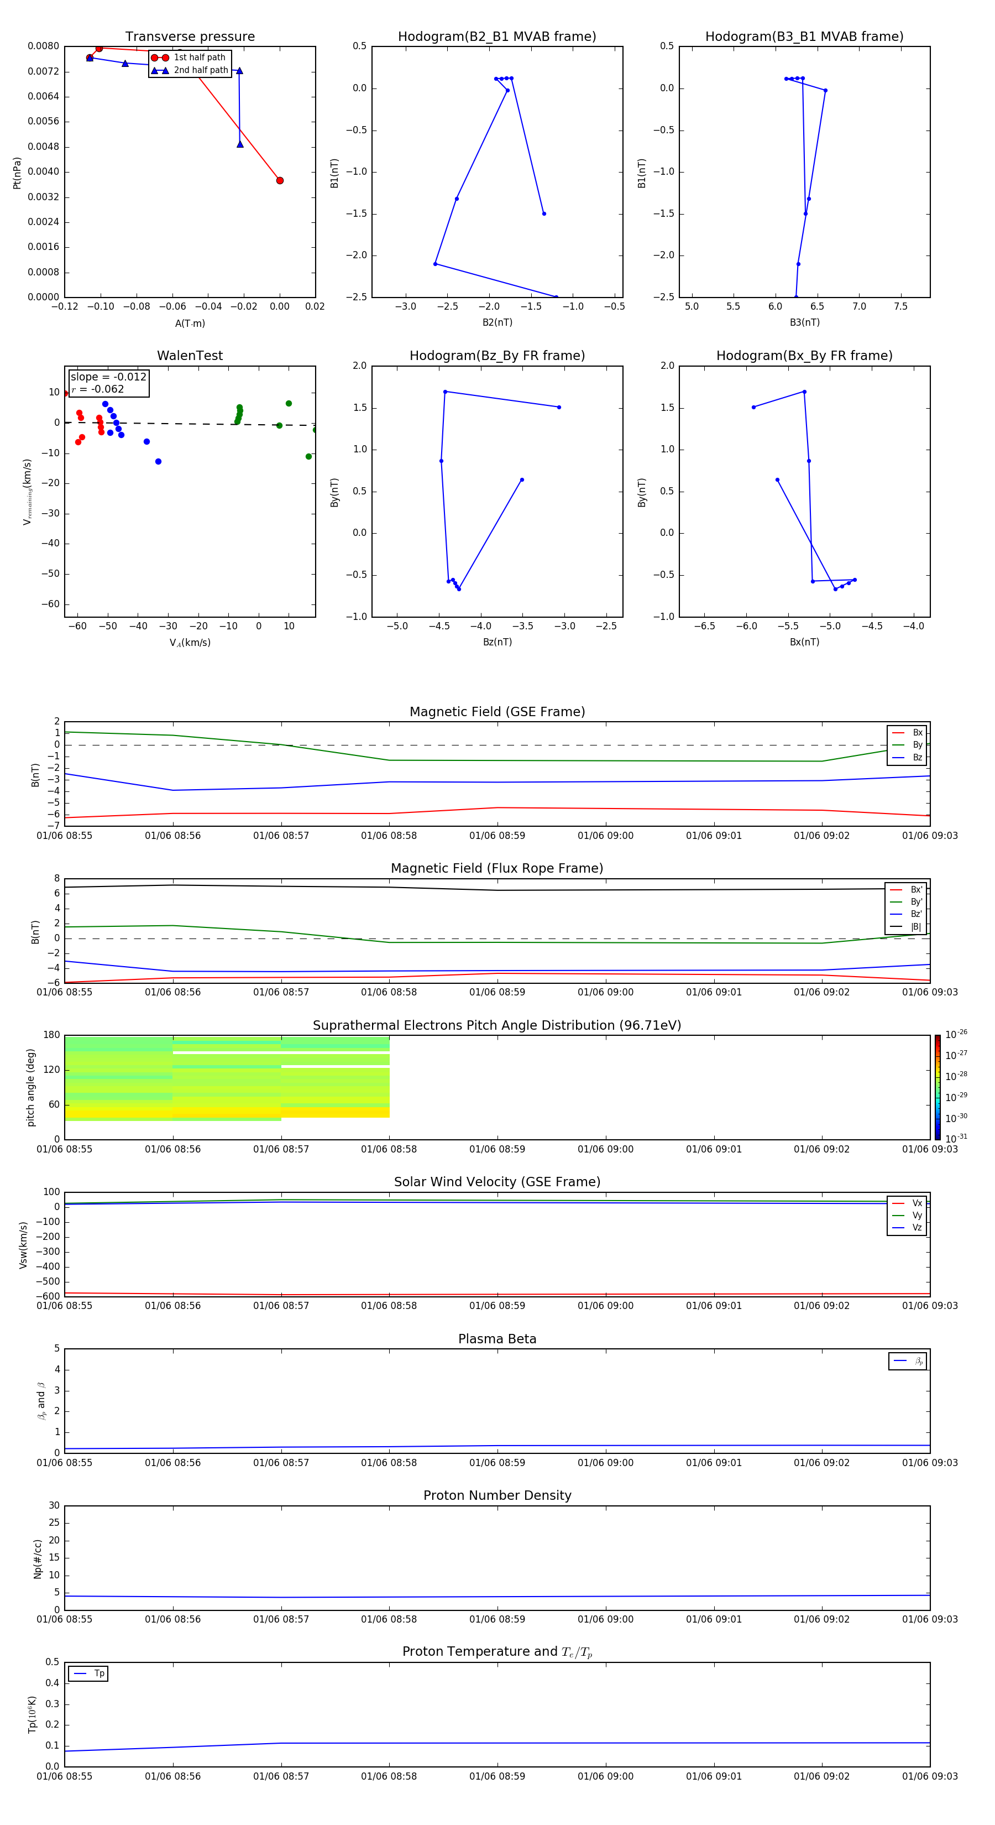Click the black |B| line in flux rope plot
Screen dimensions: 995x1825
coord(497,890)
